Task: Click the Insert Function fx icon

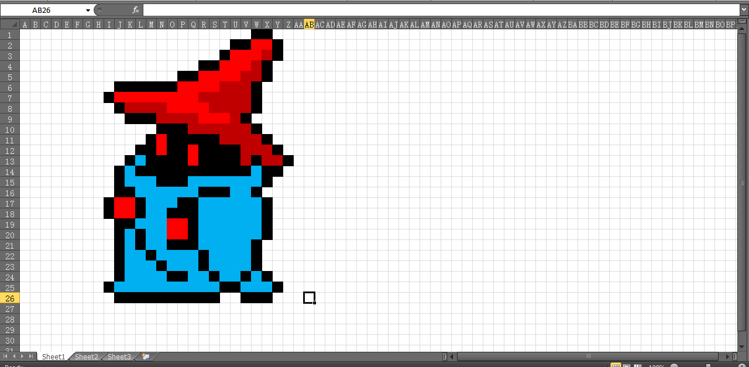Action: (x=136, y=10)
